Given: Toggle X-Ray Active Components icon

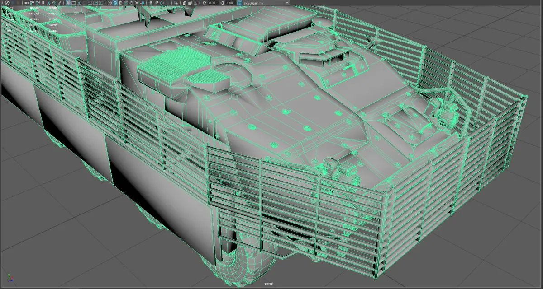Looking at the screenshot, I should pyautogui.click(x=190, y=3).
